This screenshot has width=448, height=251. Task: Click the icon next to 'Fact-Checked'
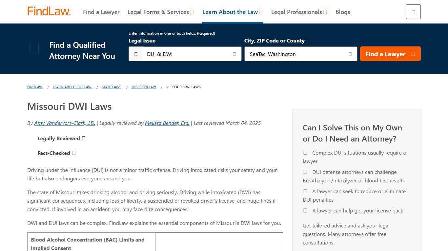(74, 153)
